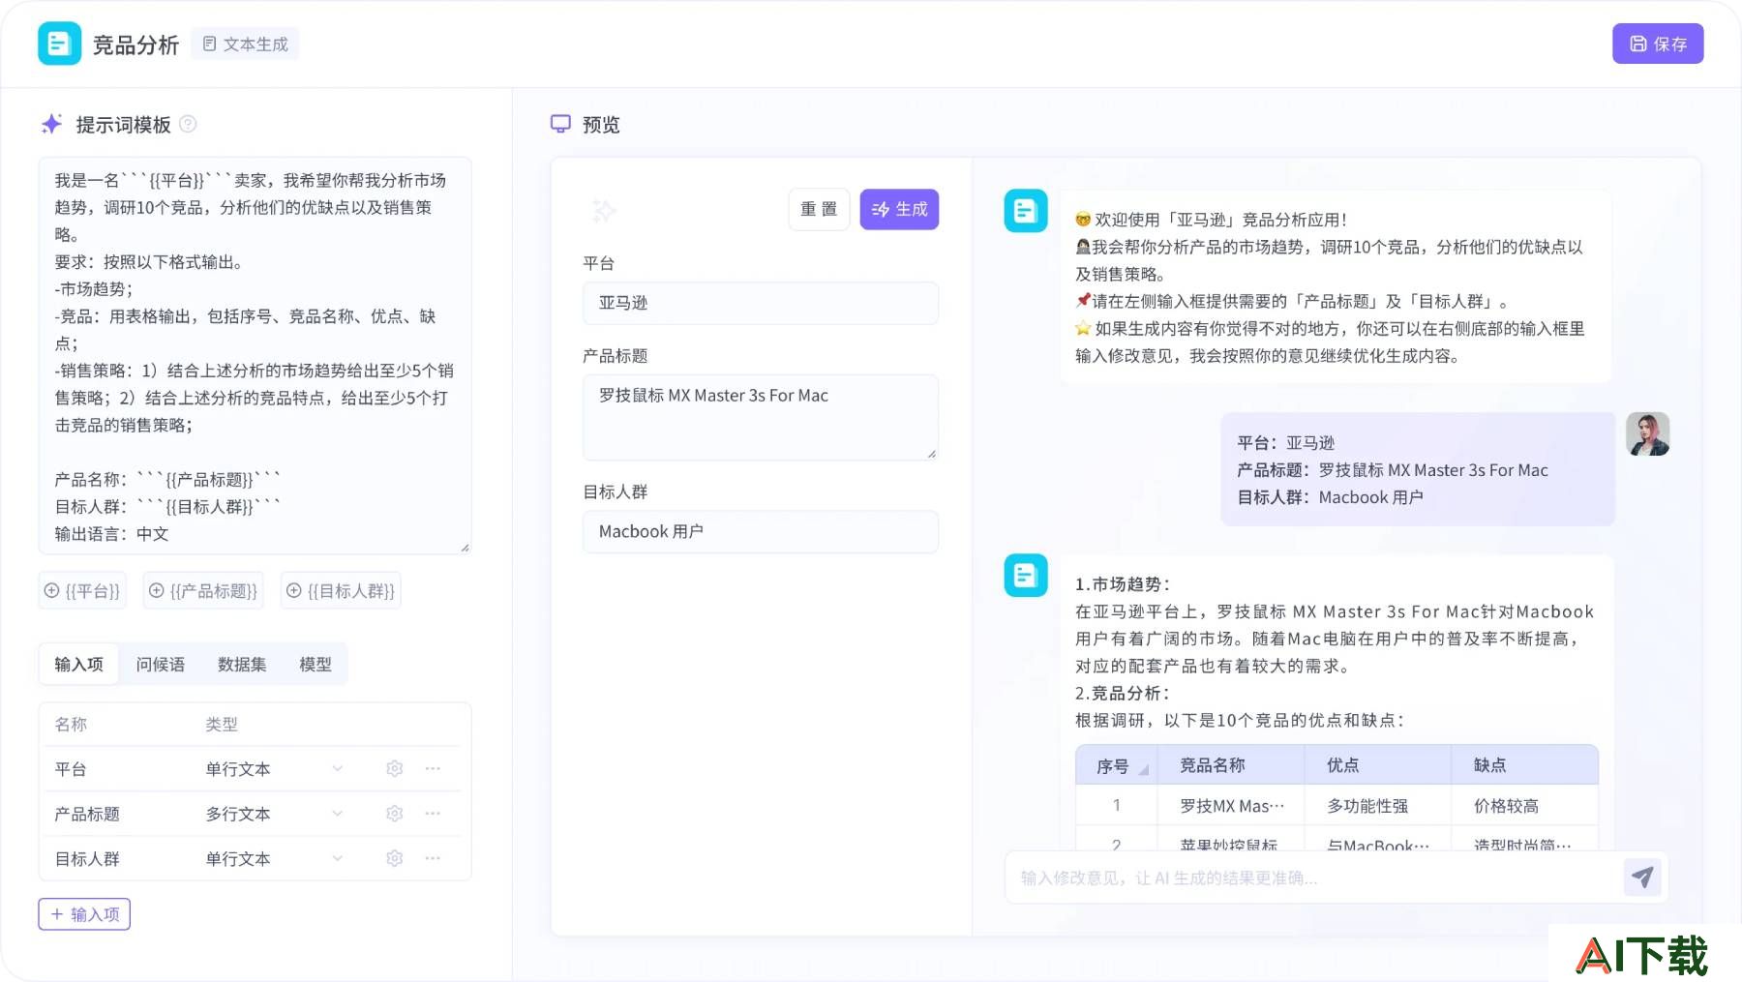
Task: Click the bot icon beside welcome message
Action: [x=1026, y=211]
